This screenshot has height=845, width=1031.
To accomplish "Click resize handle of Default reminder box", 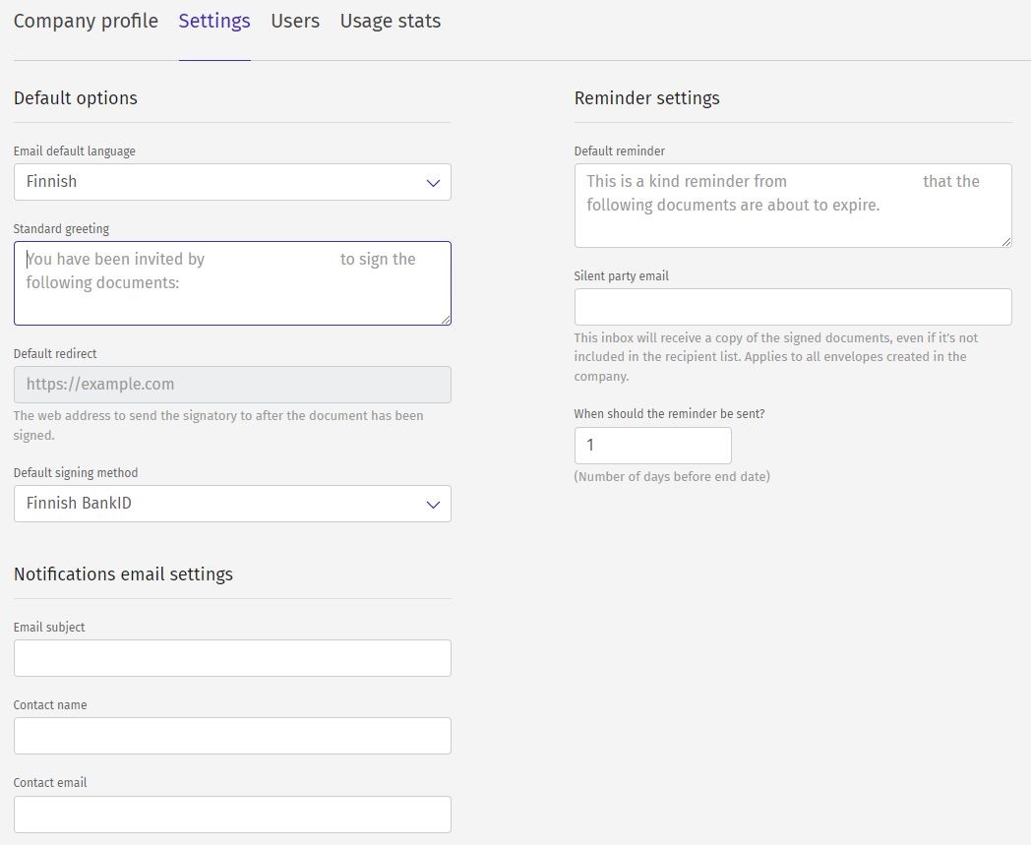I will click(1006, 242).
